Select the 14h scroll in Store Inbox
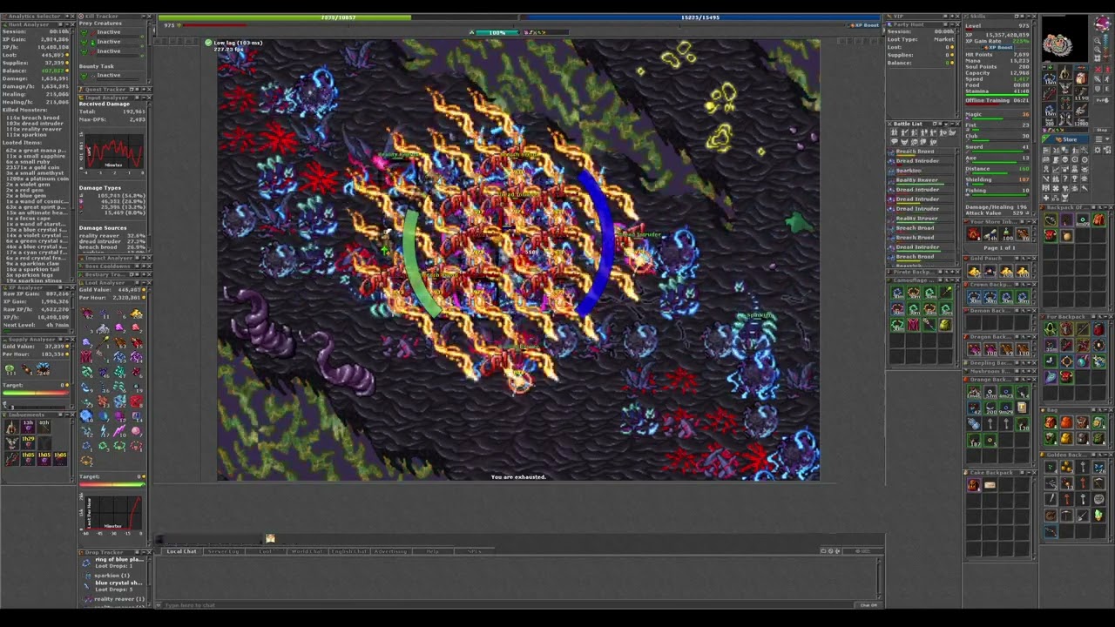 990,233
